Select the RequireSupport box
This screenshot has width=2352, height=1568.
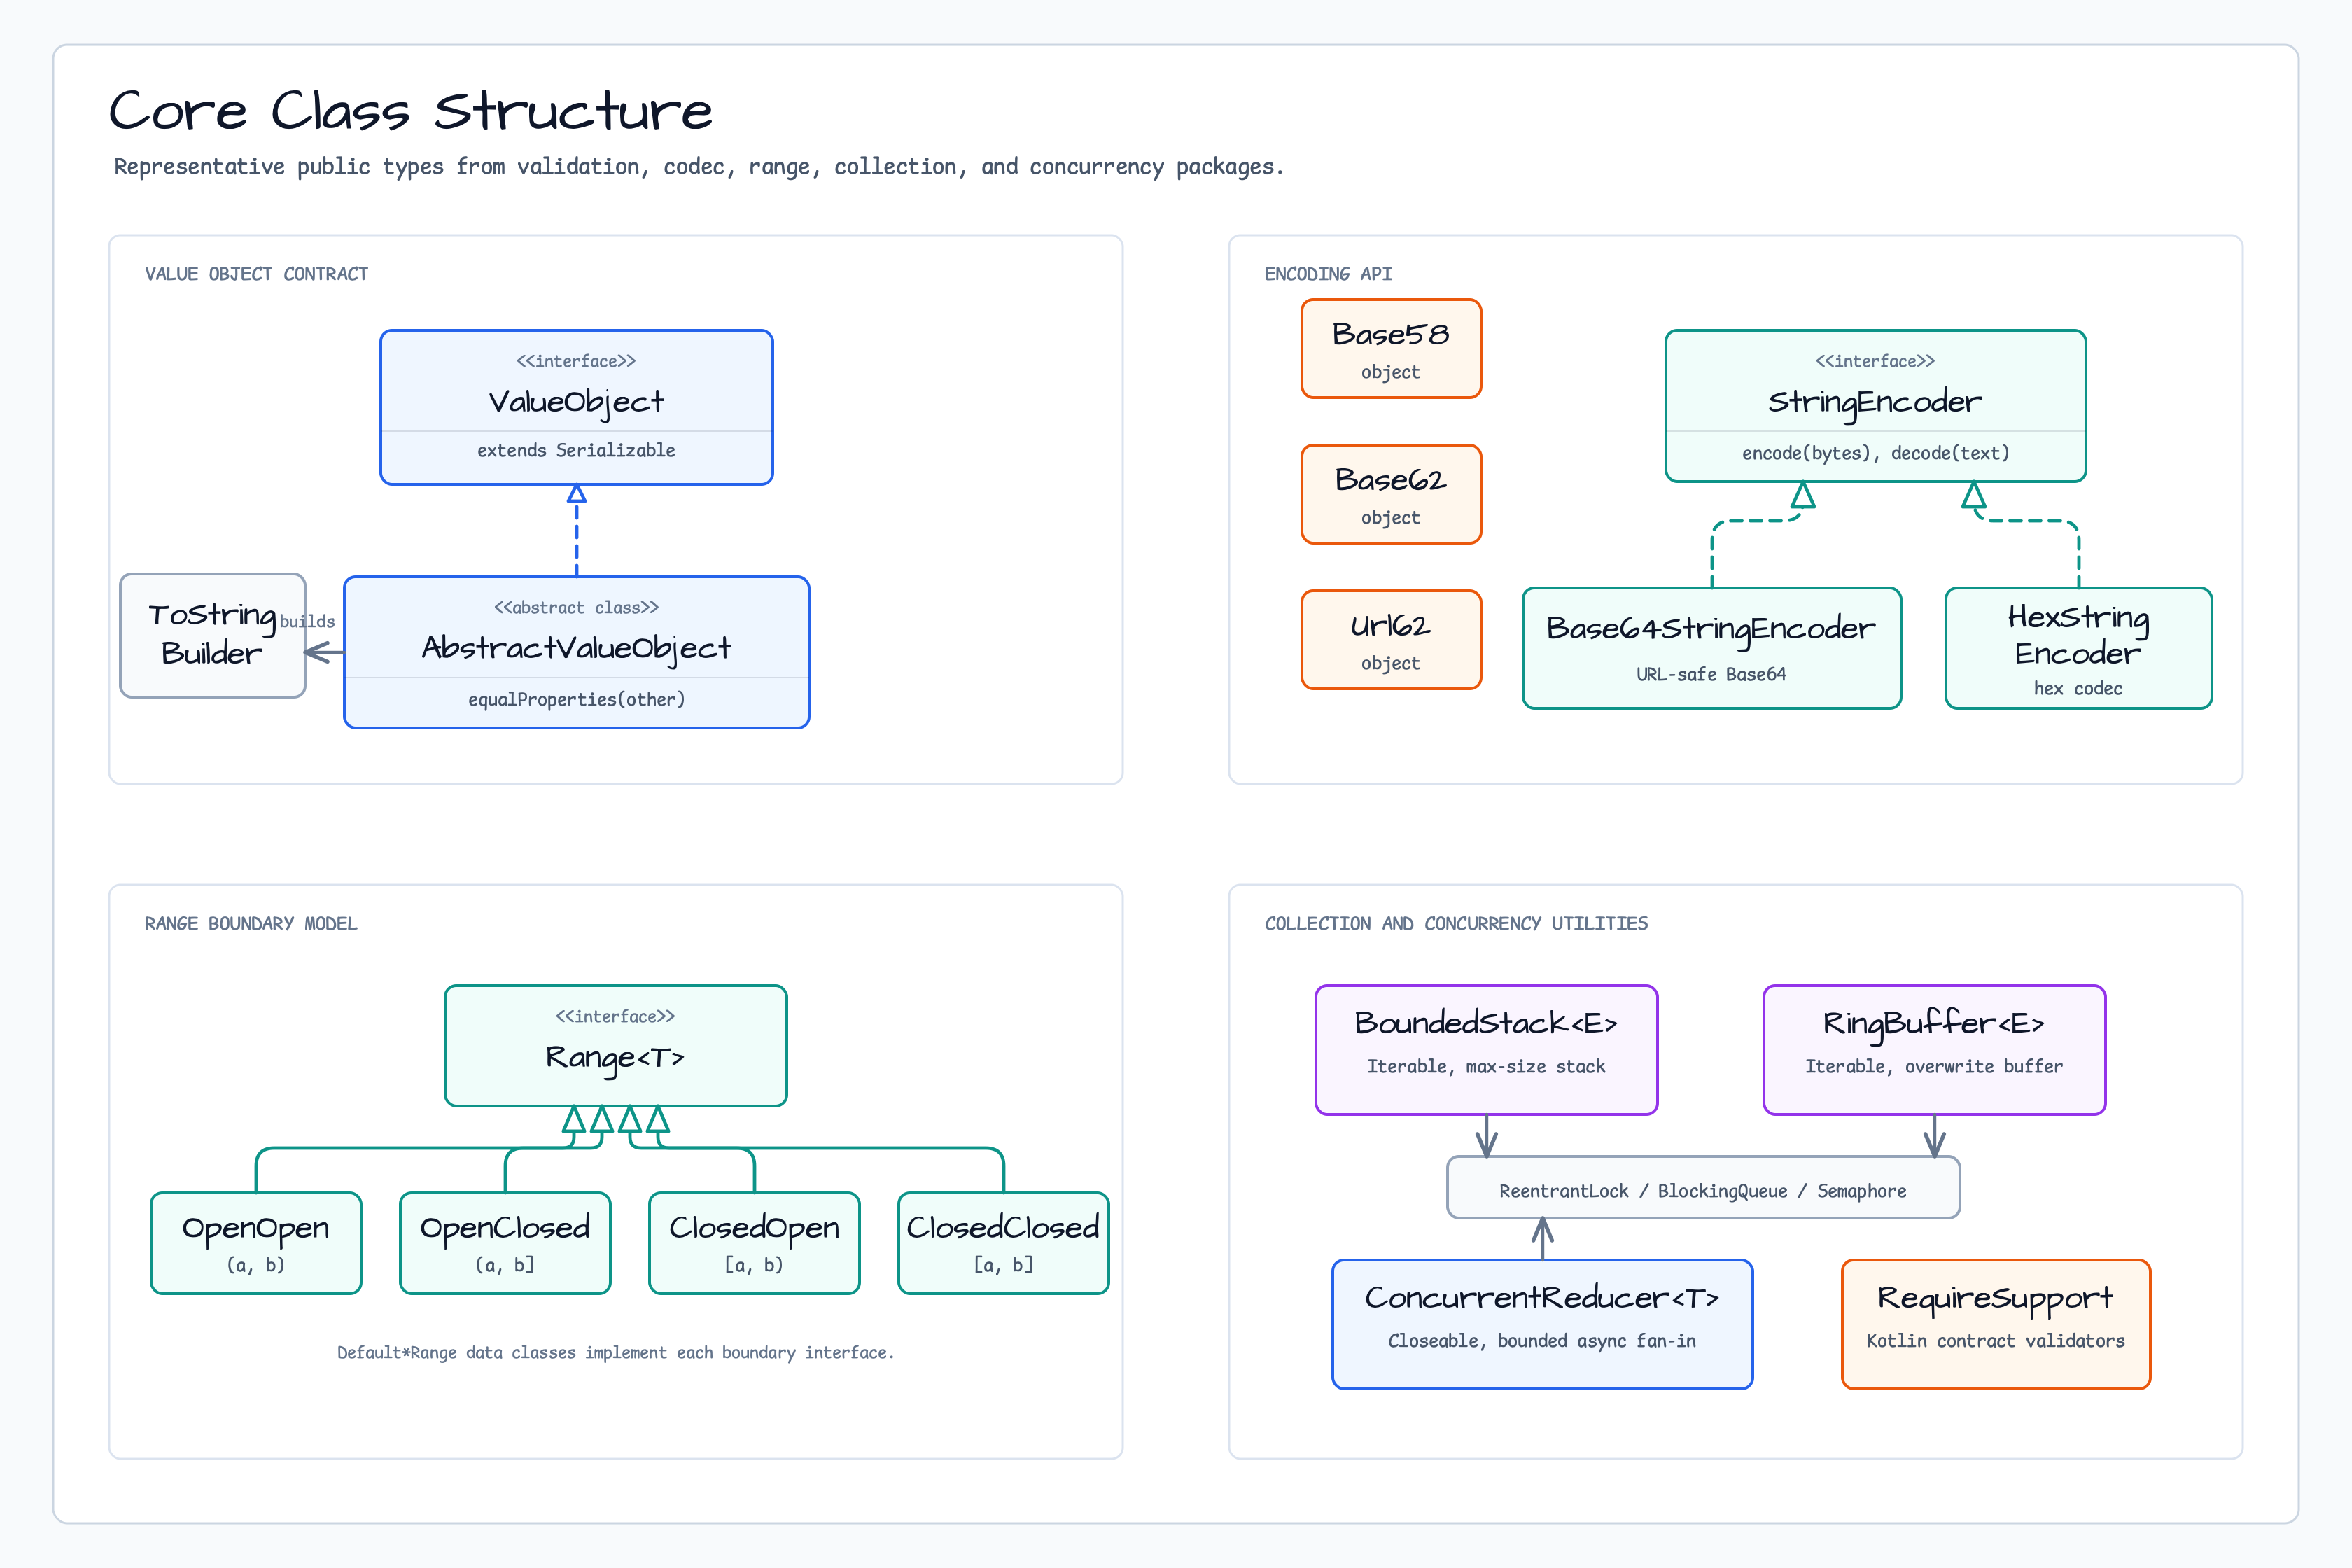pos(1995,1324)
